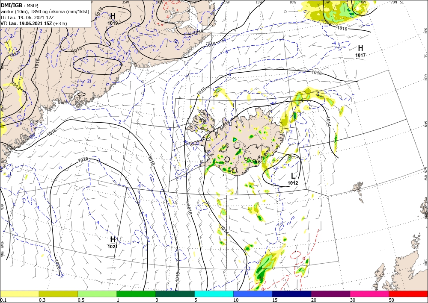Select the pink 30–50 legend band
The height and width of the screenshot is (303, 428).
370,294
